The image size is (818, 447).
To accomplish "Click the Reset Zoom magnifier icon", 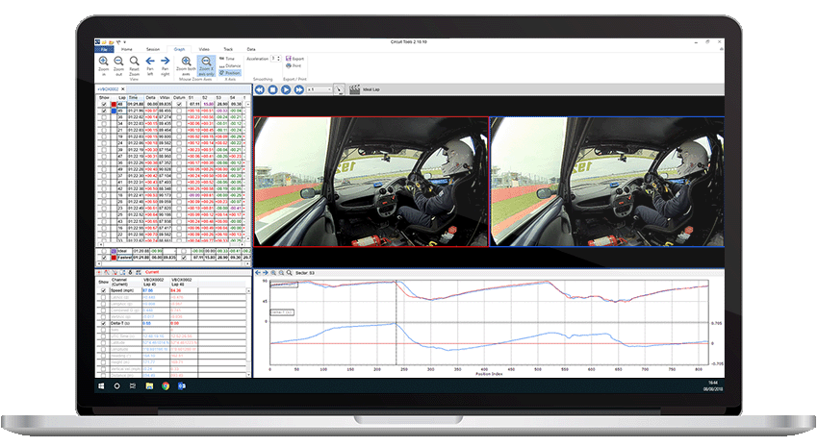I will [136, 60].
